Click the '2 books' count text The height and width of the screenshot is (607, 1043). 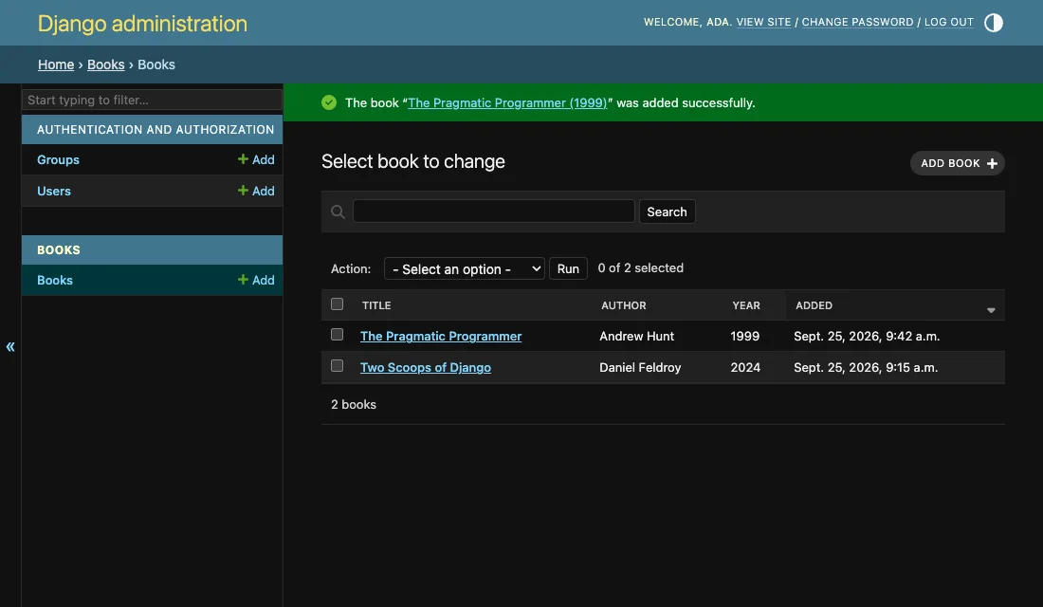(354, 405)
